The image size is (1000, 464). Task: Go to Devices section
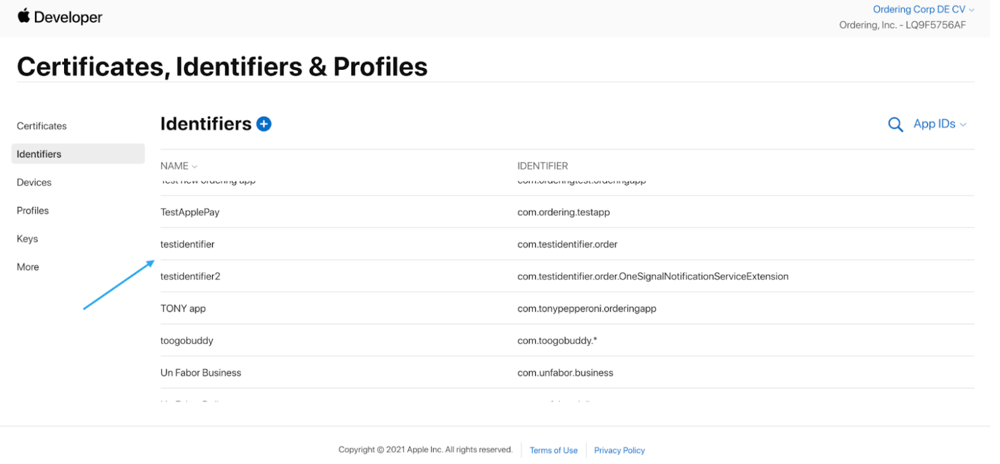(x=34, y=182)
